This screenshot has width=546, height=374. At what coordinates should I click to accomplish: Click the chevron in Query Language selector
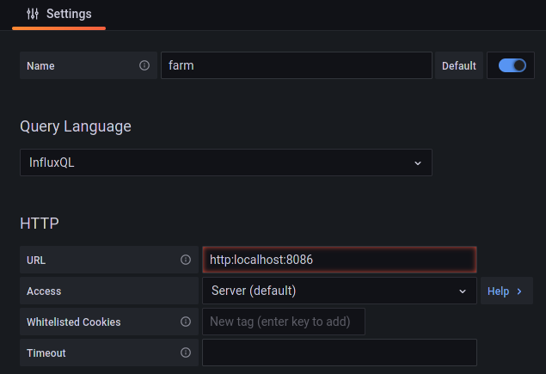tap(418, 162)
